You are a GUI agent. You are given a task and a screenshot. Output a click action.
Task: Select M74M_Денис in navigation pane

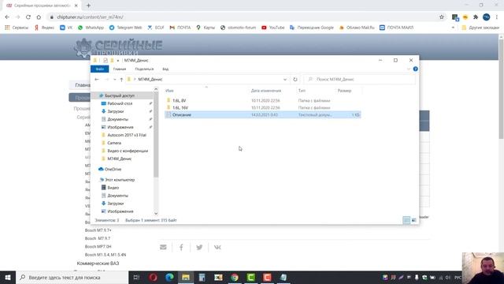(x=119, y=159)
